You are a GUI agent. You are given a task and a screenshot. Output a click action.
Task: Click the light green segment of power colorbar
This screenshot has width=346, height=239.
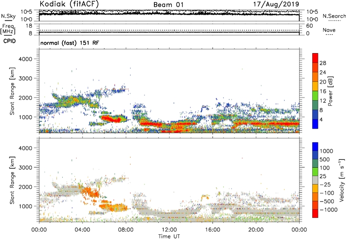(315, 96)
